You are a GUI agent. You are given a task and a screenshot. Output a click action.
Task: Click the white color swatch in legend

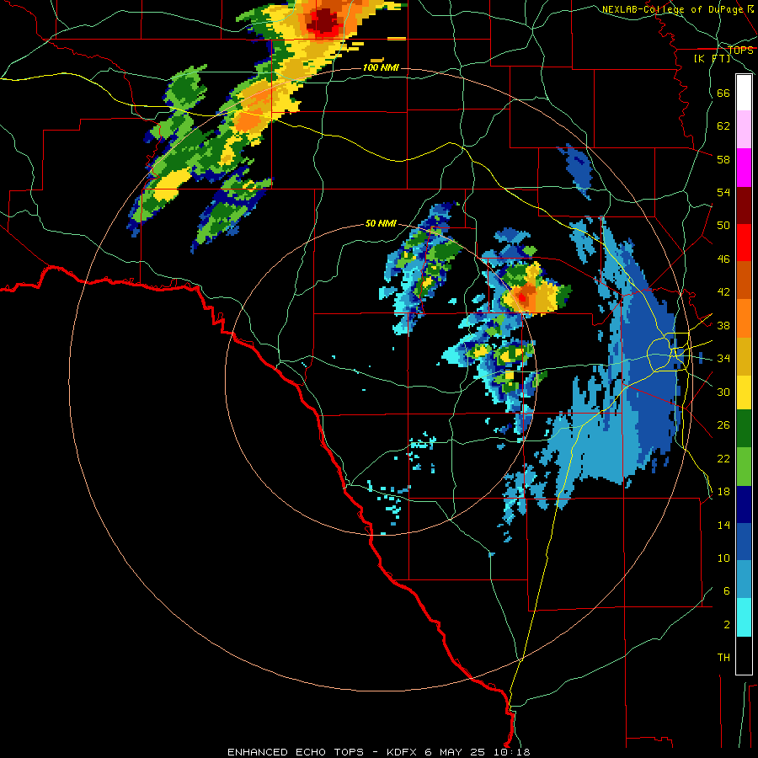pyautogui.click(x=744, y=93)
